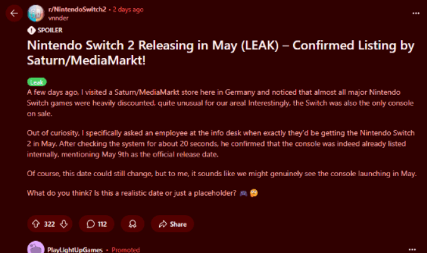
Task: Visit the r/NintendoSwitch2 subreddit link
Action: [77, 9]
